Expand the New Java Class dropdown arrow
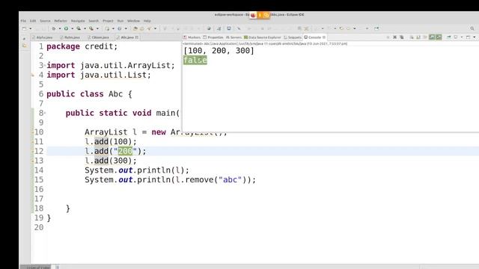This screenshot has width=479, height=269. pyautogui.click(x=126, y=28)
